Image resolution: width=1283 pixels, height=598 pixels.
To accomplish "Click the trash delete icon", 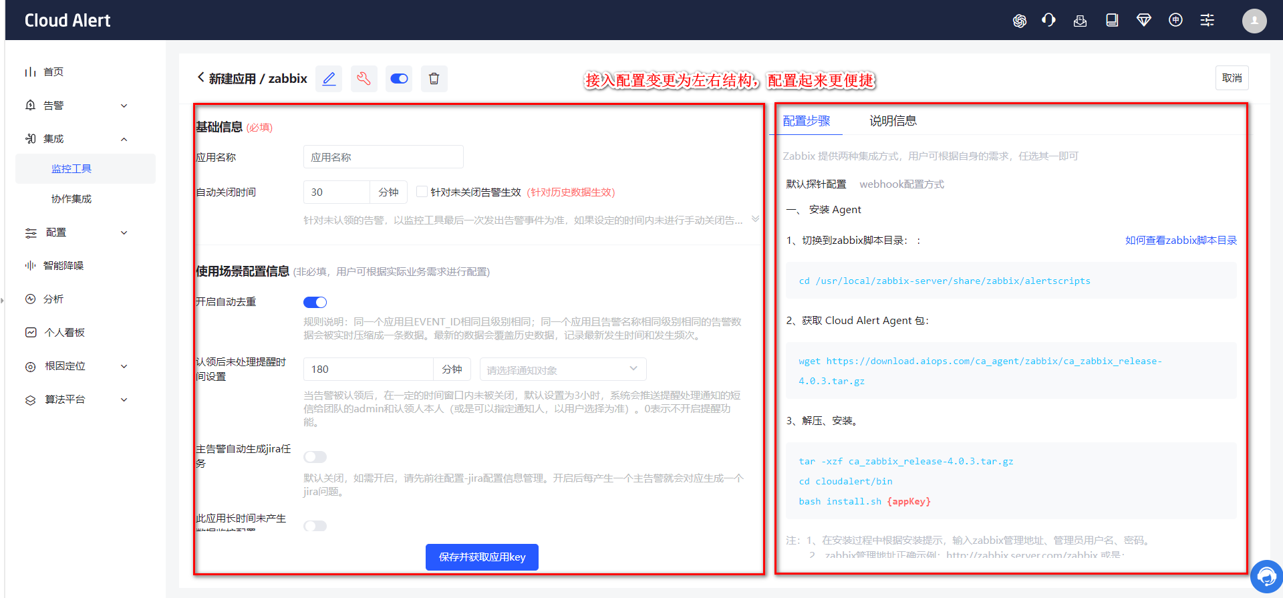I will coord(434,79).
